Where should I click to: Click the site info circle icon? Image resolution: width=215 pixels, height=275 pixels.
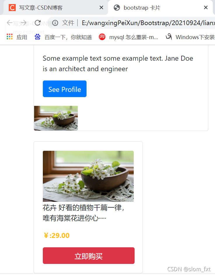coord(55,23)
